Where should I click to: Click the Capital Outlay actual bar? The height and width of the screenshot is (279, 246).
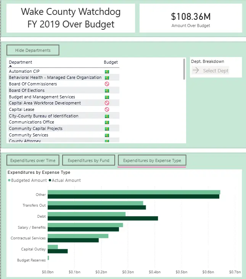point(58,251)
